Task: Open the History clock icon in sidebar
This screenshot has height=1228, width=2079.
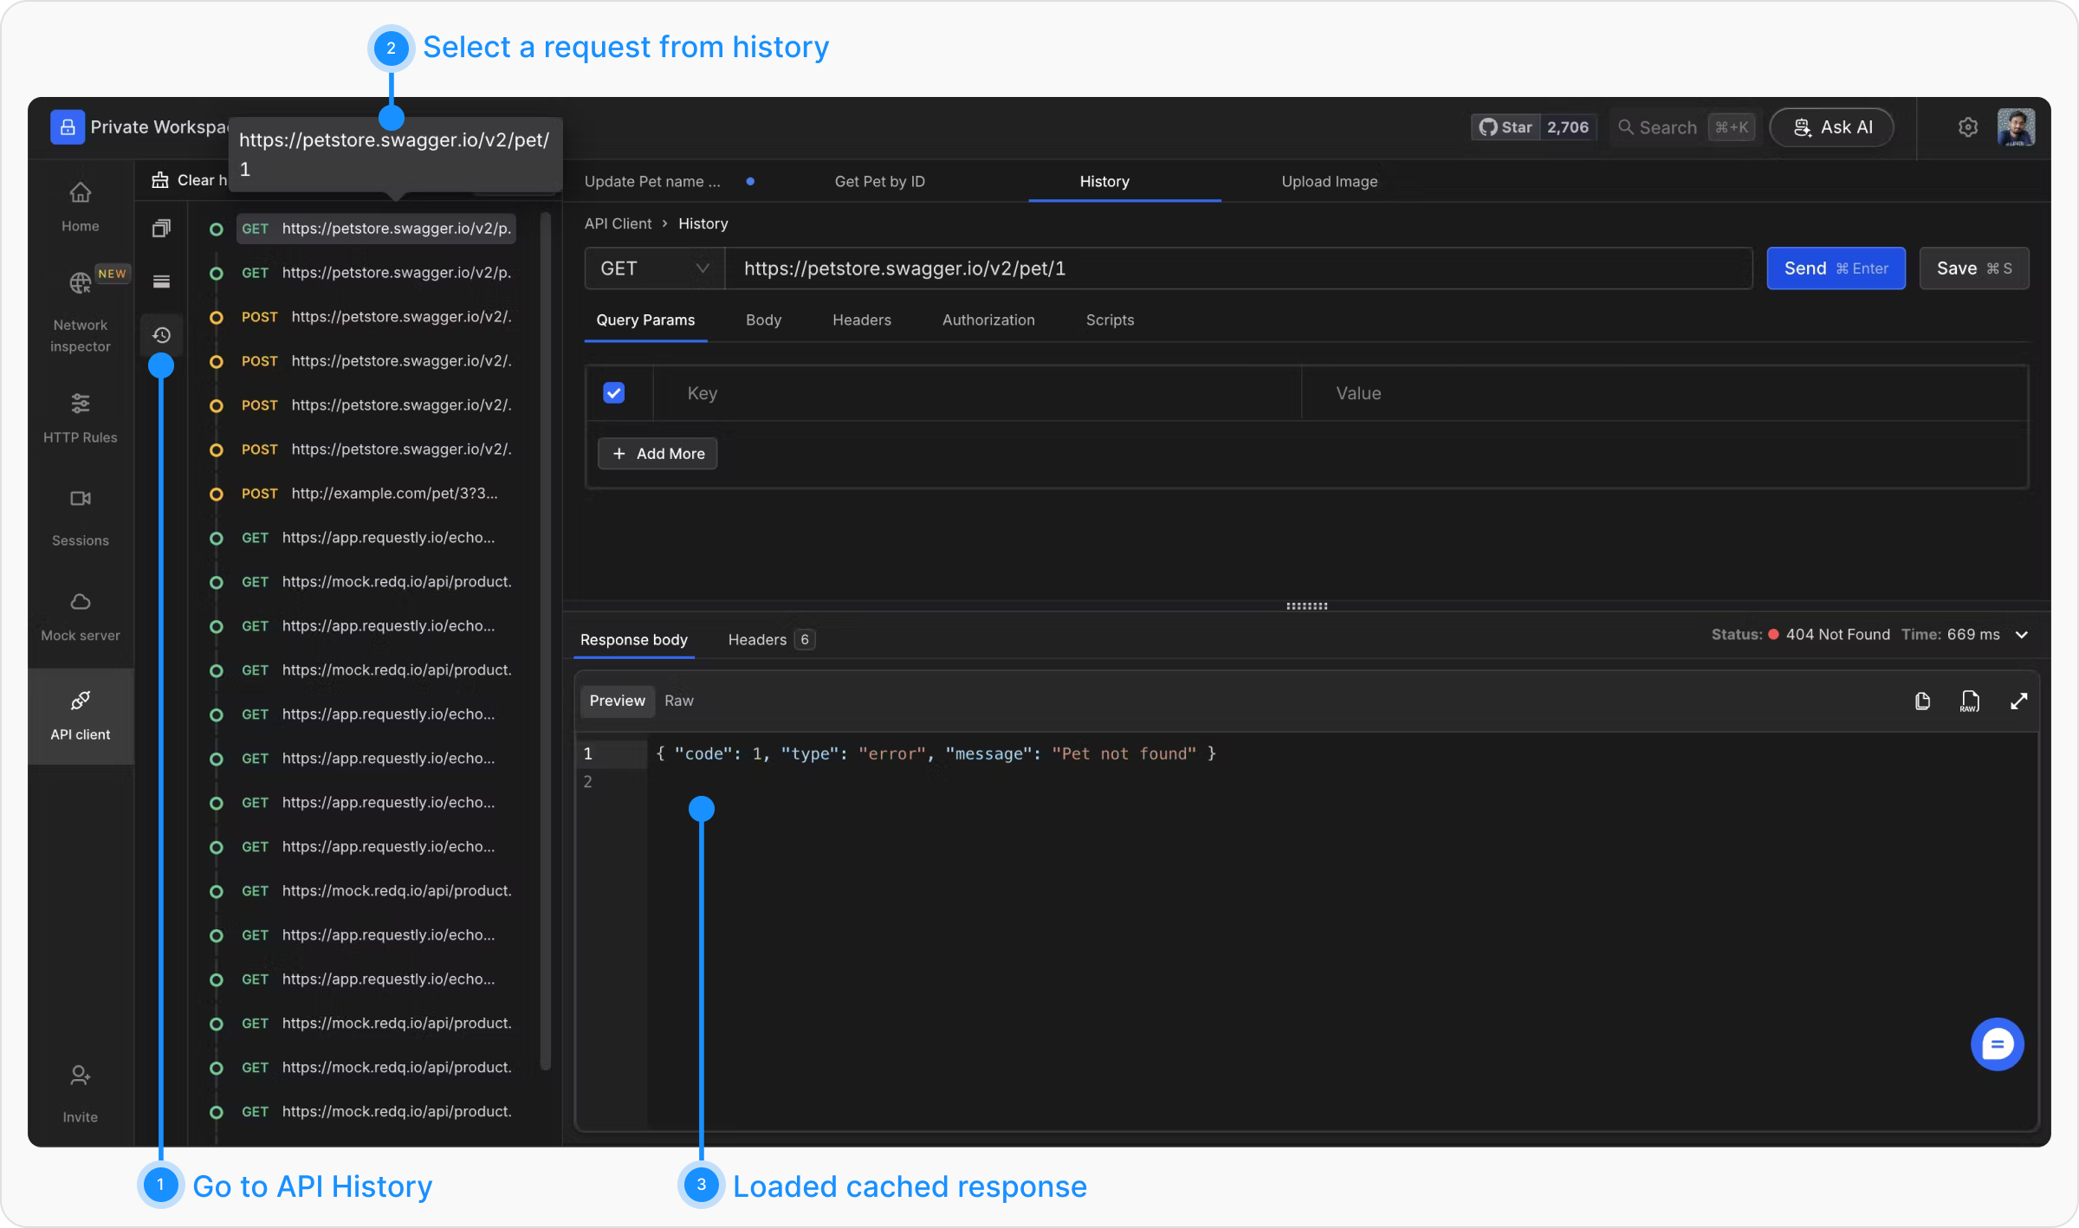Action: tap(161, 335)
